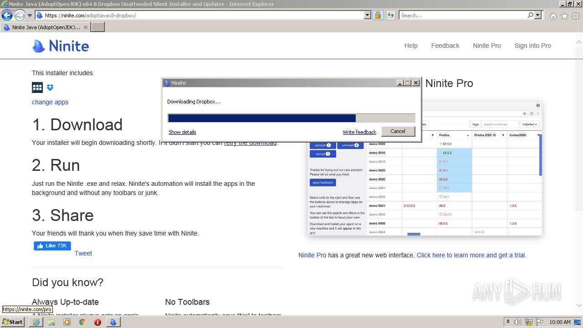Expand the hidden tray icons chevron
The height and width of the screenshot is (328, 583).
[x=508, y=322]
